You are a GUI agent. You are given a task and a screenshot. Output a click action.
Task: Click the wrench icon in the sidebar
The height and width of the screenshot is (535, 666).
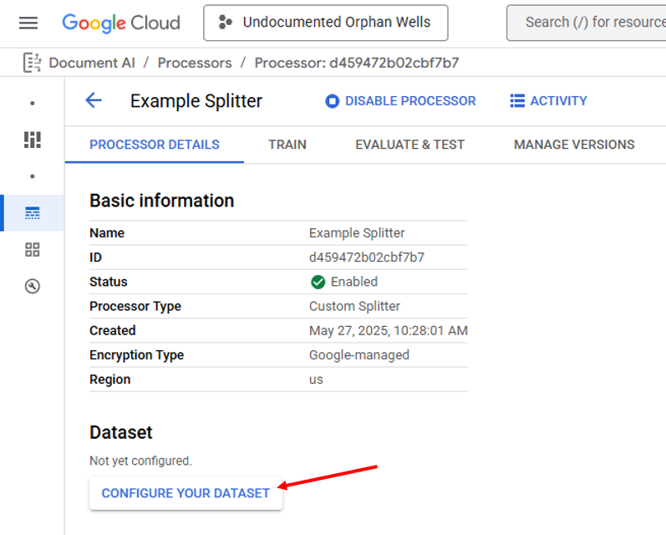(33, 287)
